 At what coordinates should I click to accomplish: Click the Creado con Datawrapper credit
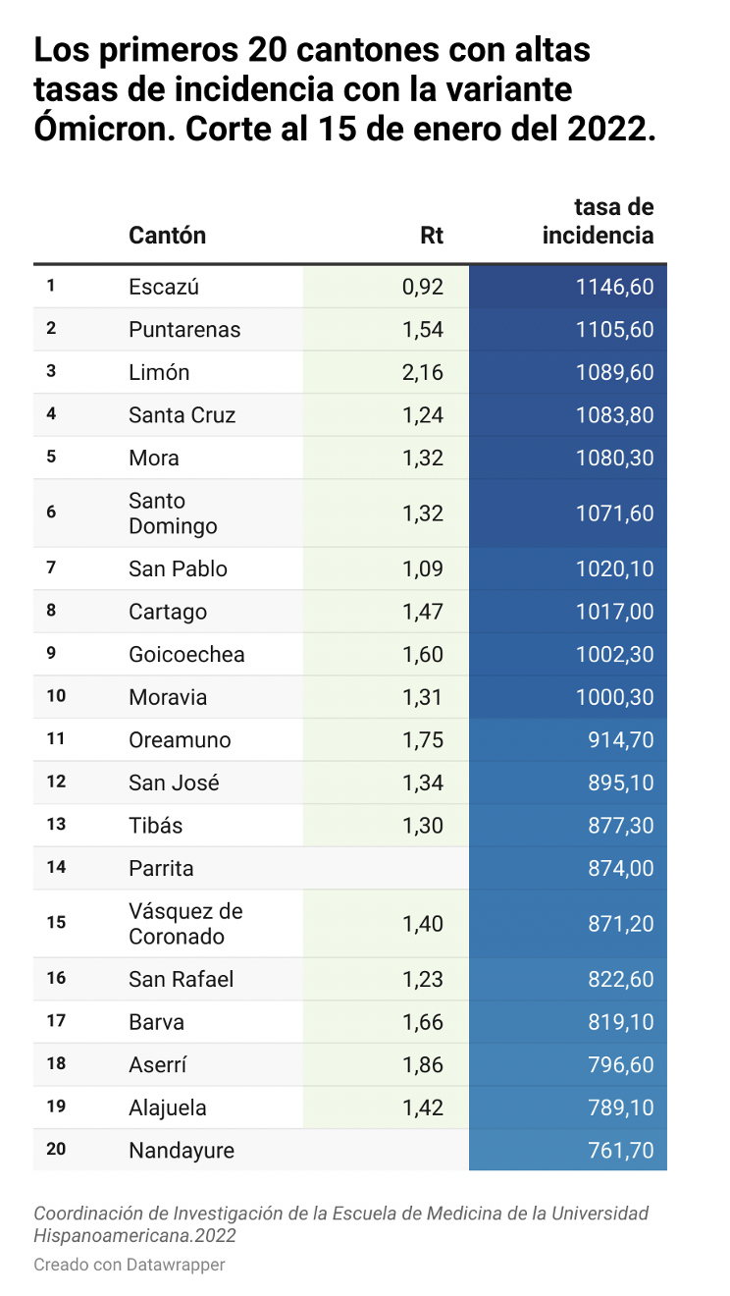[x=130, y=1265]
